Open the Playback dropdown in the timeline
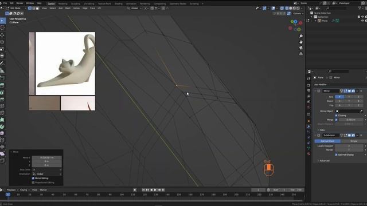The image size is (367, 206). pos(13,190)
